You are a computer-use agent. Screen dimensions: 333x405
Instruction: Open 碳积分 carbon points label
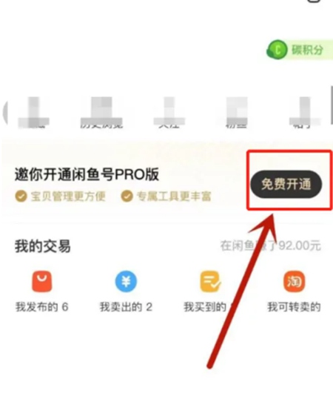[307, 50]
